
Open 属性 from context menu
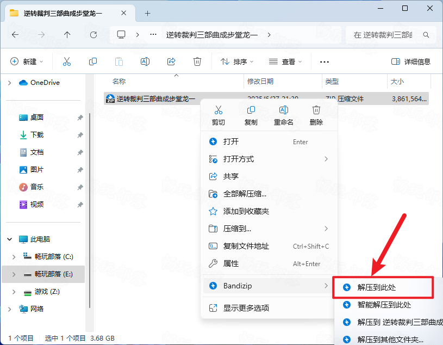point(269,263)
